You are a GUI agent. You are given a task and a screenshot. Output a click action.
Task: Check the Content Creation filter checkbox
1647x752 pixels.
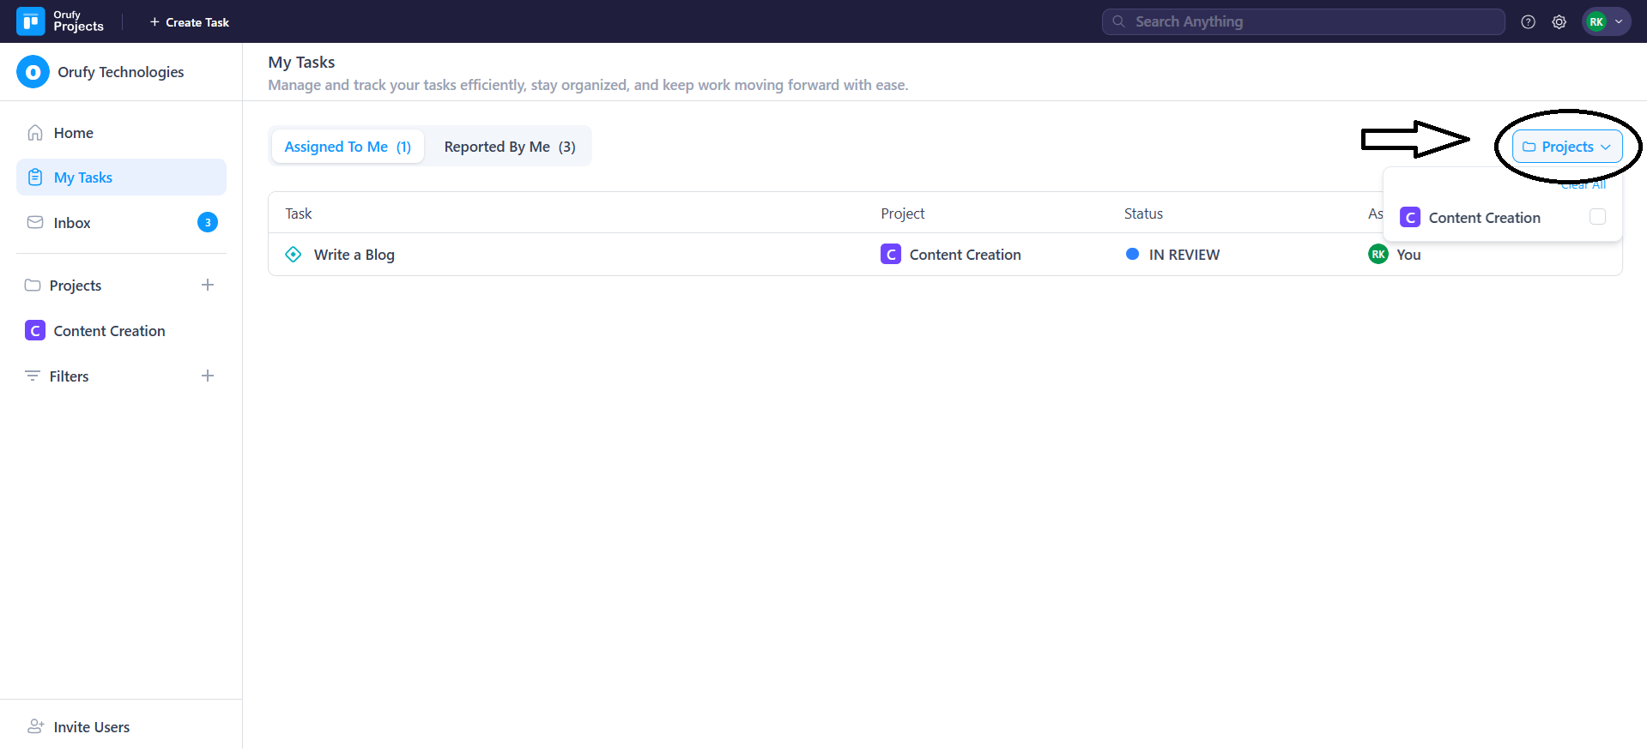point(1597,217)
